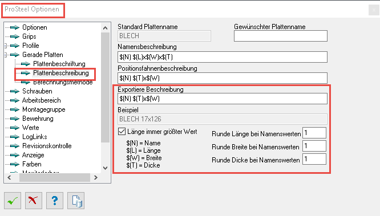Click the '$(T) = Dicke' legend text
The image size is (380, 216).
pos(143,165)
